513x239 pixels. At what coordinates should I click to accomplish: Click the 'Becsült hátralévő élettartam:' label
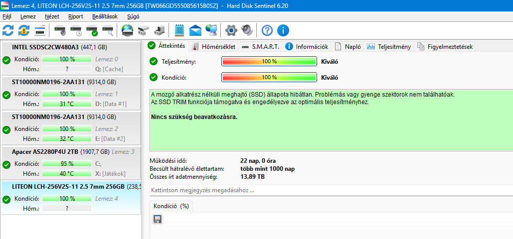click(187, 169)
